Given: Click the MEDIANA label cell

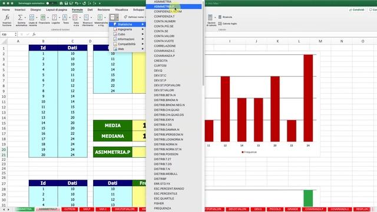Looking at the screenshot, I should click(x=113, y=136).
